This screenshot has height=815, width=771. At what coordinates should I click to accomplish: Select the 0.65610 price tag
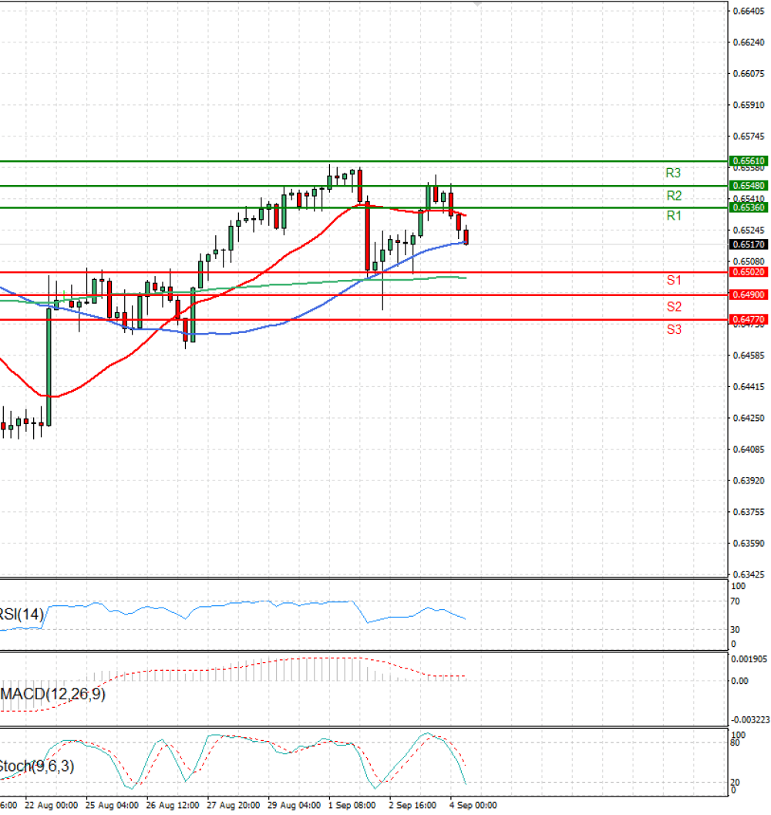[749, 161]
